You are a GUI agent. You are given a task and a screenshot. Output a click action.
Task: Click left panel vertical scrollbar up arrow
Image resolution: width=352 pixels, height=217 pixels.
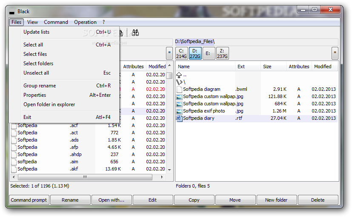(169, 66)
